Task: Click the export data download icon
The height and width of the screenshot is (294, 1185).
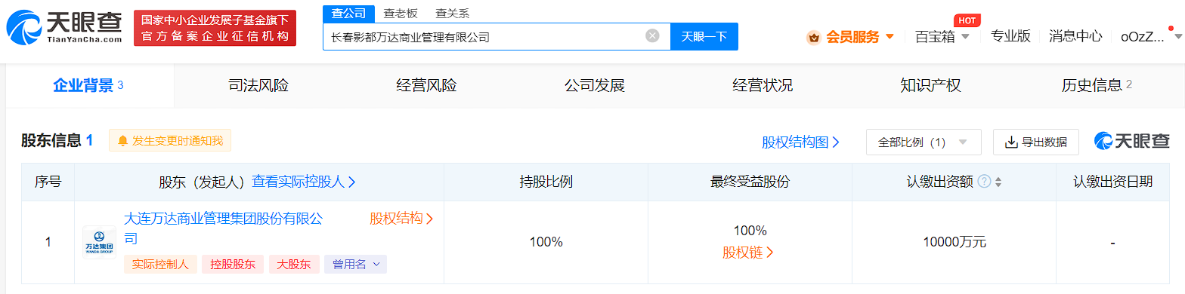Action: tap(1010, 142)
